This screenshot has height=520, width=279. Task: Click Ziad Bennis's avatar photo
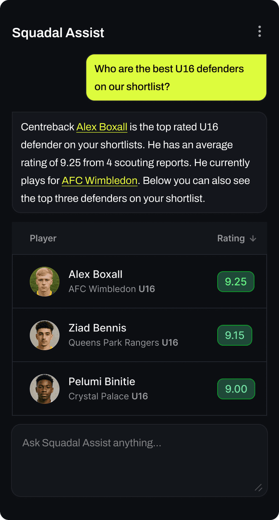(x=44, y=335)
